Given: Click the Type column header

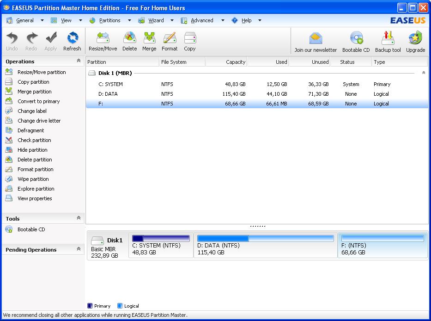Looking at the screenshot, I should click(400, 62).
